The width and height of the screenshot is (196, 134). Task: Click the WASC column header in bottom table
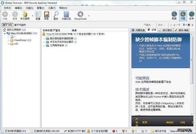pos(170,123)
